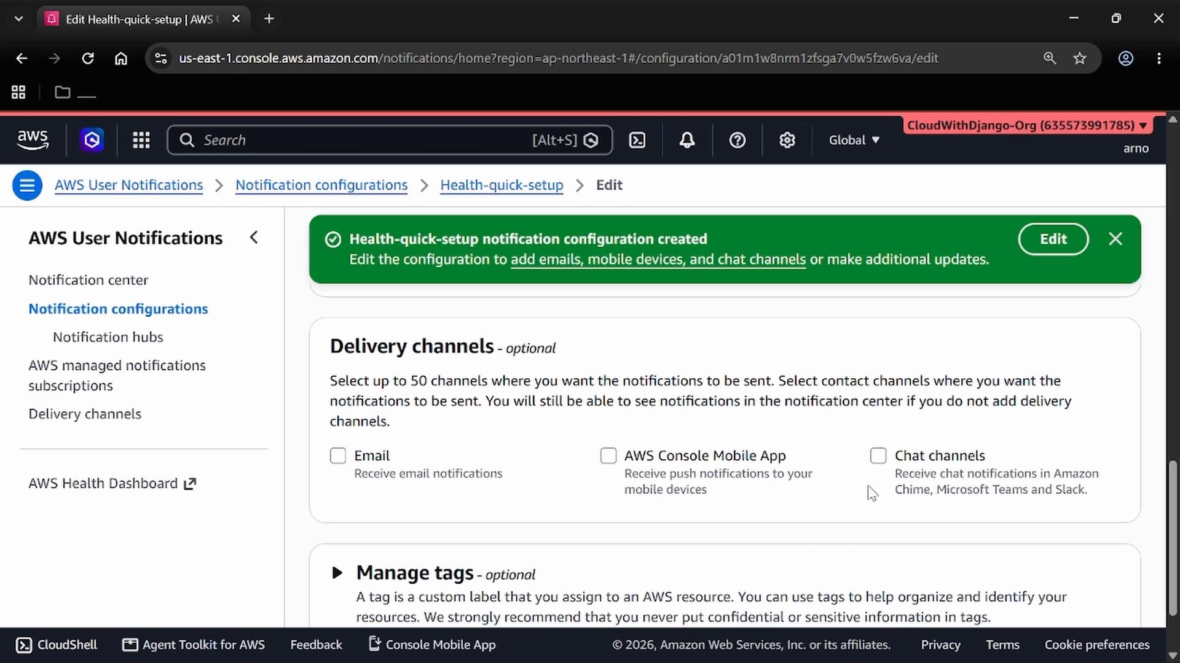Viewport: 1180px width, 663px height.
Task: Open the browser three-dot menu
Action: (1159, 58)
